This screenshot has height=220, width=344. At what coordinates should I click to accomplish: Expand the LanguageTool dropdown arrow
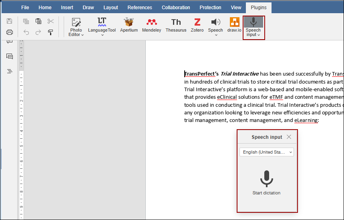(102, 35)
